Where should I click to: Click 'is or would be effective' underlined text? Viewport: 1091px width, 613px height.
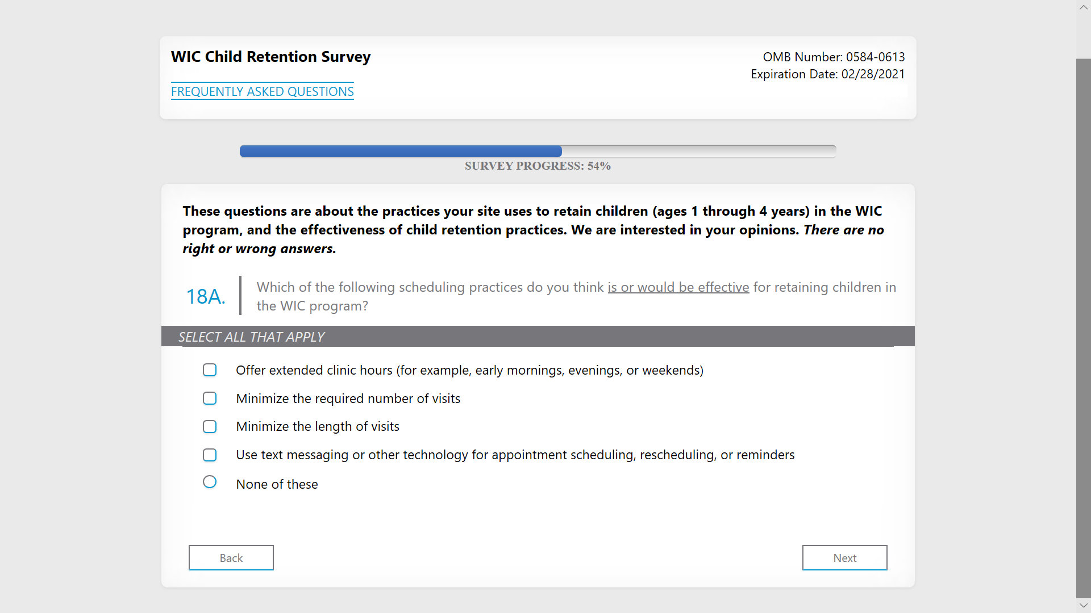[x=678, y=287]
